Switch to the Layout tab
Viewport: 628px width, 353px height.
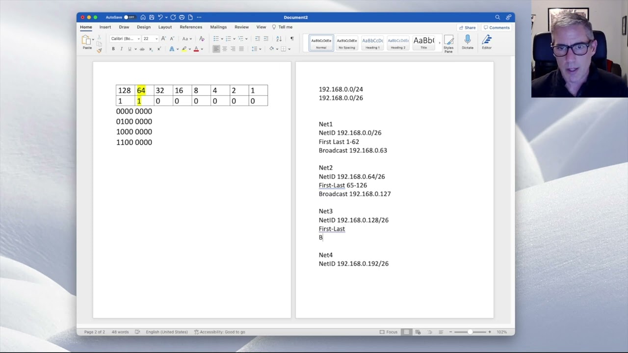165,27
